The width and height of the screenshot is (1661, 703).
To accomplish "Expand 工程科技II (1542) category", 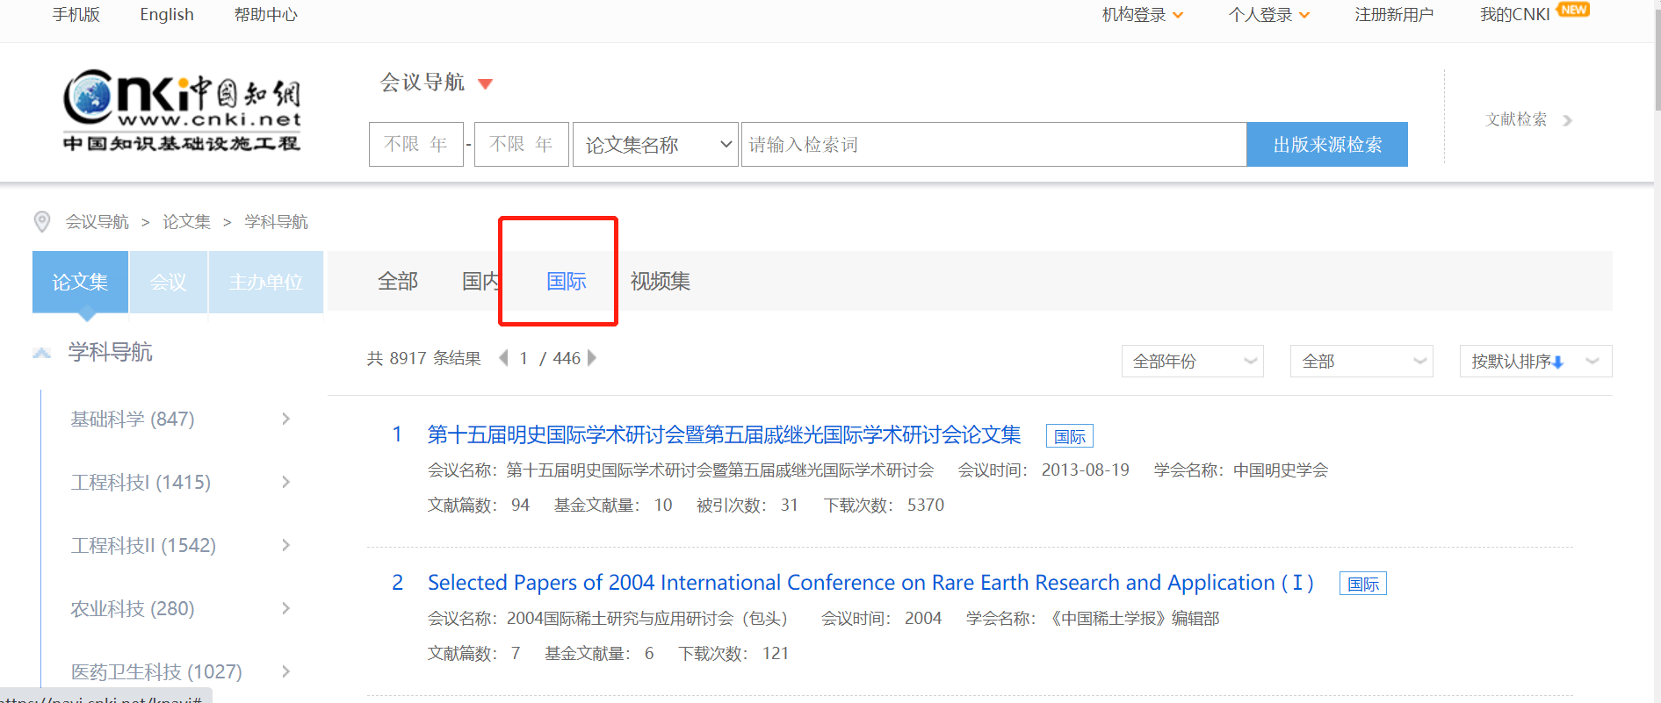I will 285,546.
